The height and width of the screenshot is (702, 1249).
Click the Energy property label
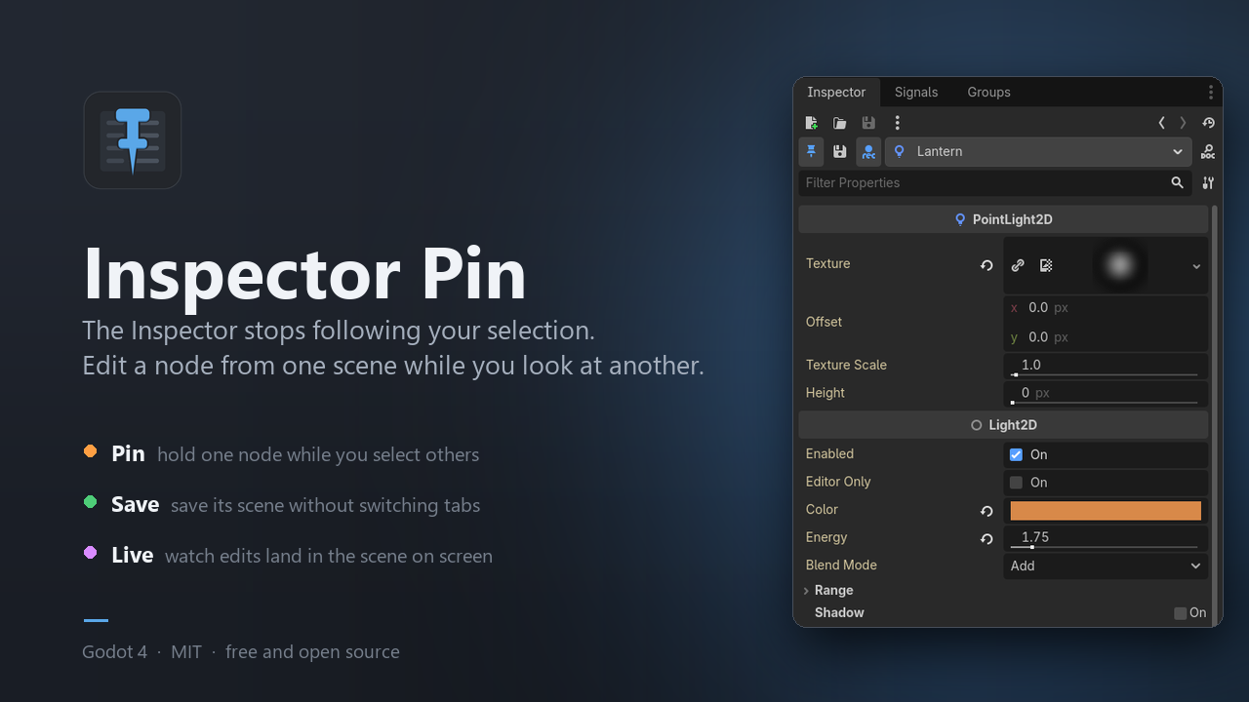tap(826, 538)
